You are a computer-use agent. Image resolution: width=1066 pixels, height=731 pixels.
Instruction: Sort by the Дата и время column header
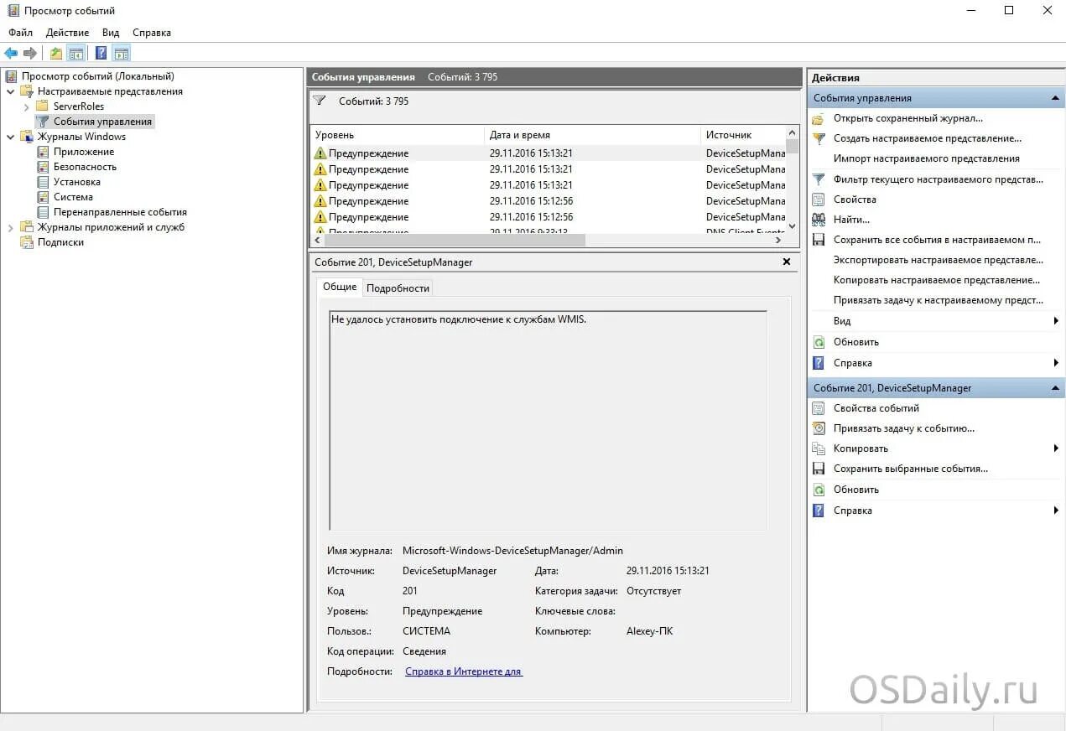(x=592, y=135)
